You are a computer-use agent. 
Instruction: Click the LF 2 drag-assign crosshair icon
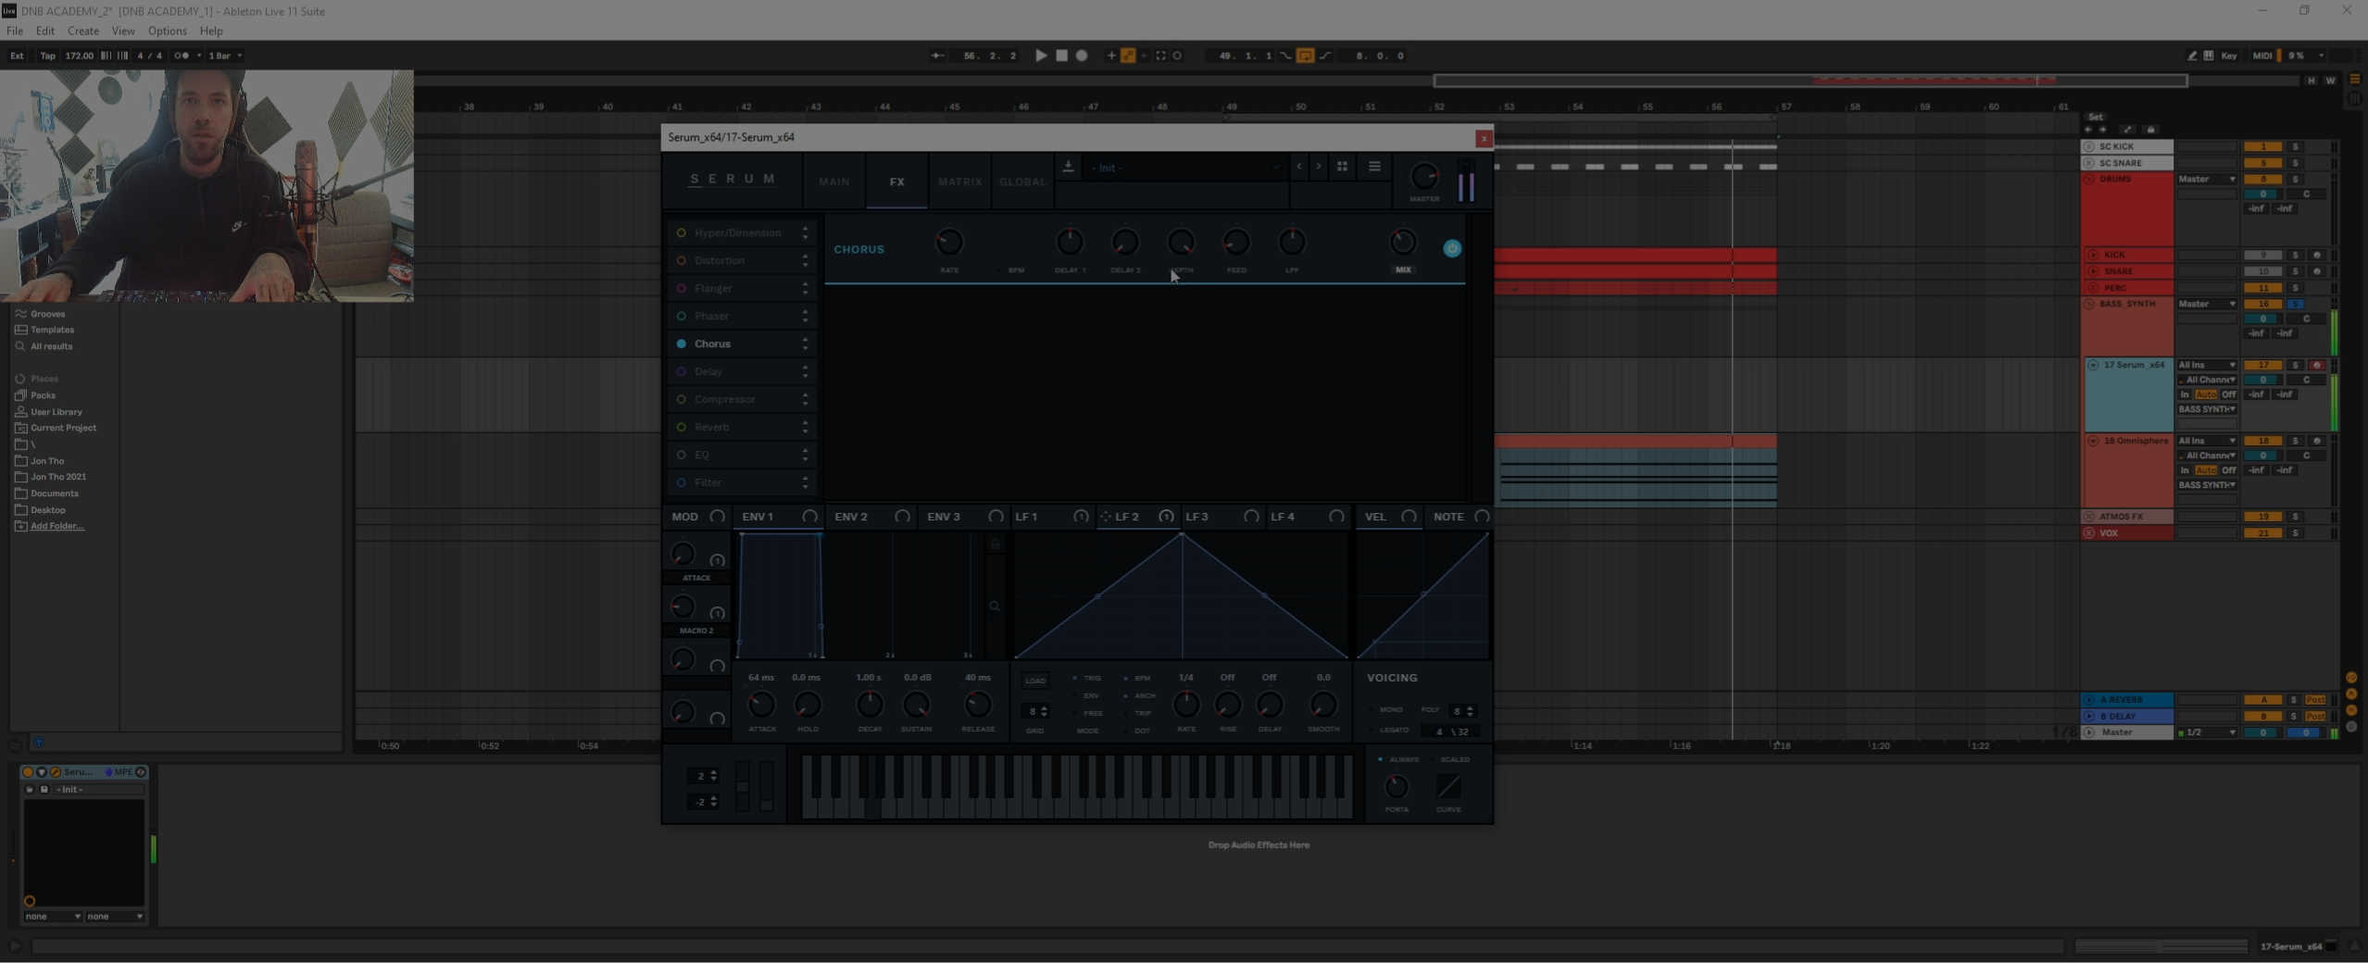click(1105, 517)
